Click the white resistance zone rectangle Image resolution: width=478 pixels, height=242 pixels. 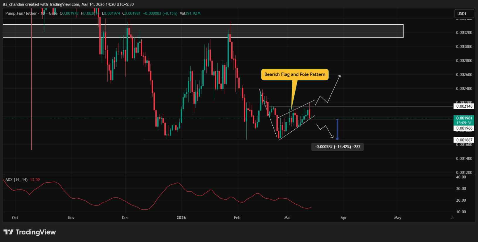[203, 31]
